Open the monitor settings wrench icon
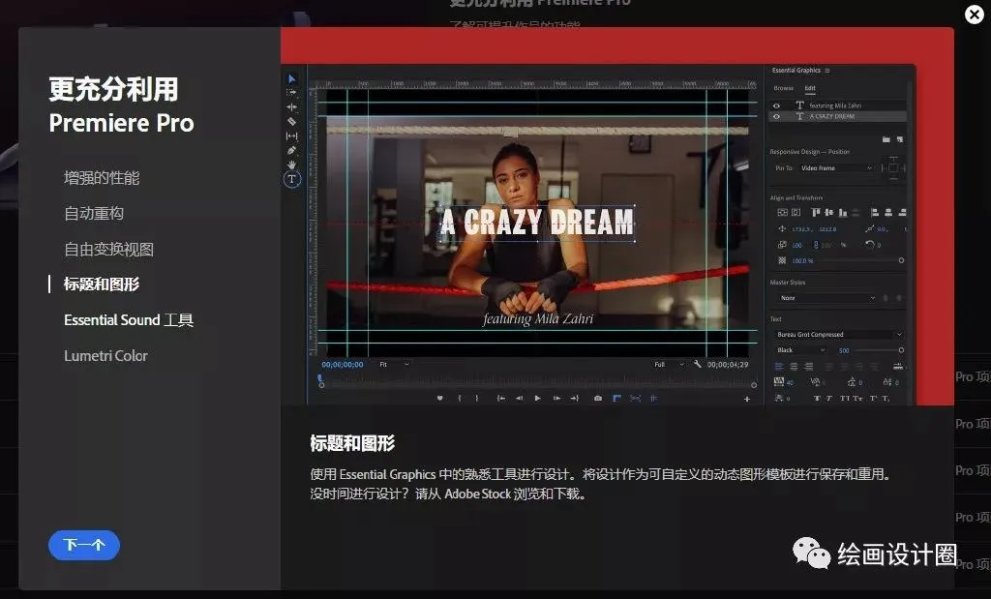 click(x=697, y=365)
